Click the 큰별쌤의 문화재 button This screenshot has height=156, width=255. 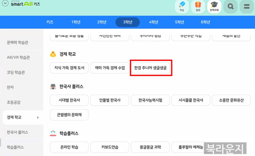click(x=69, y=115)
